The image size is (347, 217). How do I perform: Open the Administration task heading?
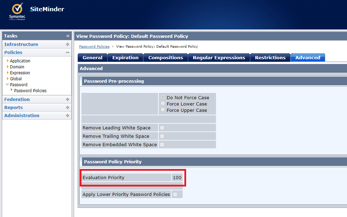(22, 116)
